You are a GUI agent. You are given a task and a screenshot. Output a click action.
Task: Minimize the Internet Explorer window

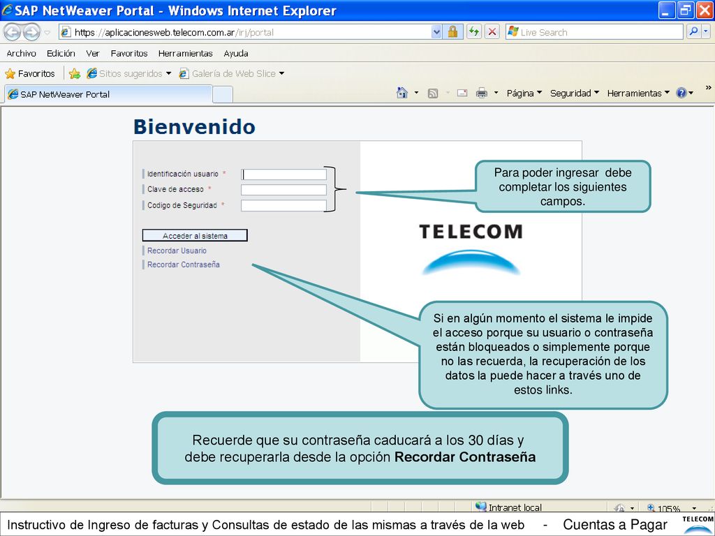tap(667, 10)
